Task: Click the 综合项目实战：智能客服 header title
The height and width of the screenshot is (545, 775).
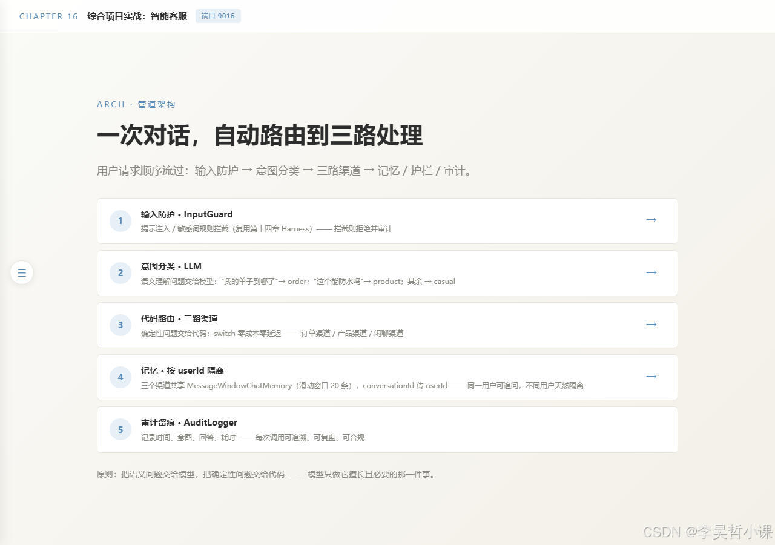Action: pos(137,16)
